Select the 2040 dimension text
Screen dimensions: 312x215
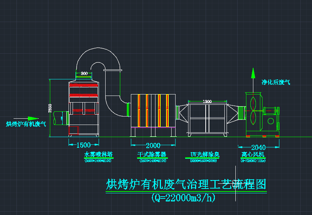coord(258,148)
